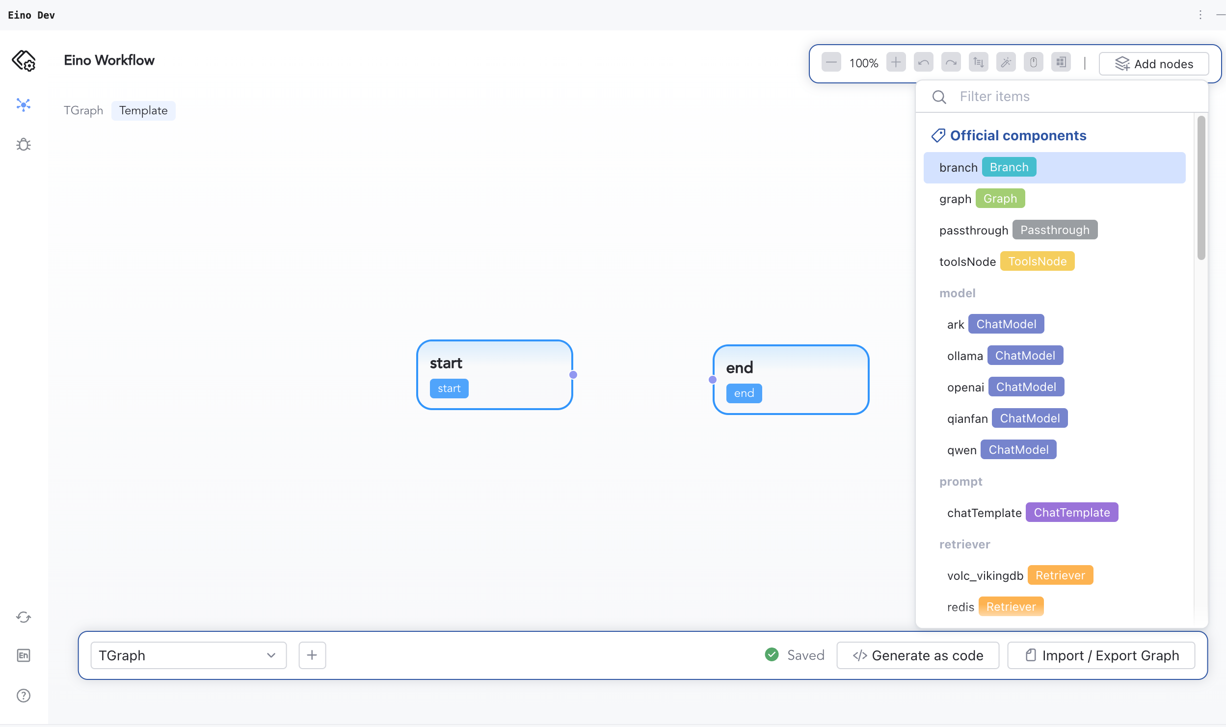The image size is (1226, 727).
Task: Redo the canvas action
Action: pyautogui.click(x=951, y=62)
